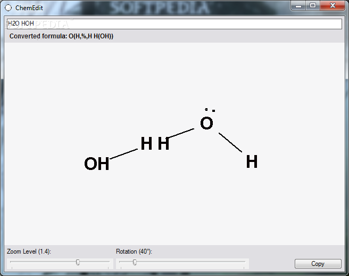Click the 'Rotation (40°):' label
The image size is (349, 276).
pos(134,251)
